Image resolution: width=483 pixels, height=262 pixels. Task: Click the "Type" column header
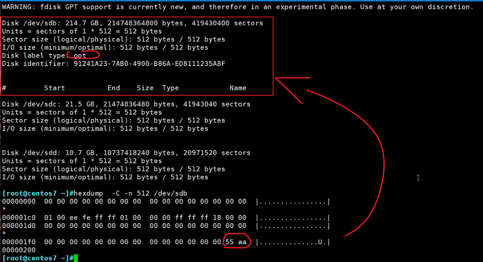pos(170,88)
